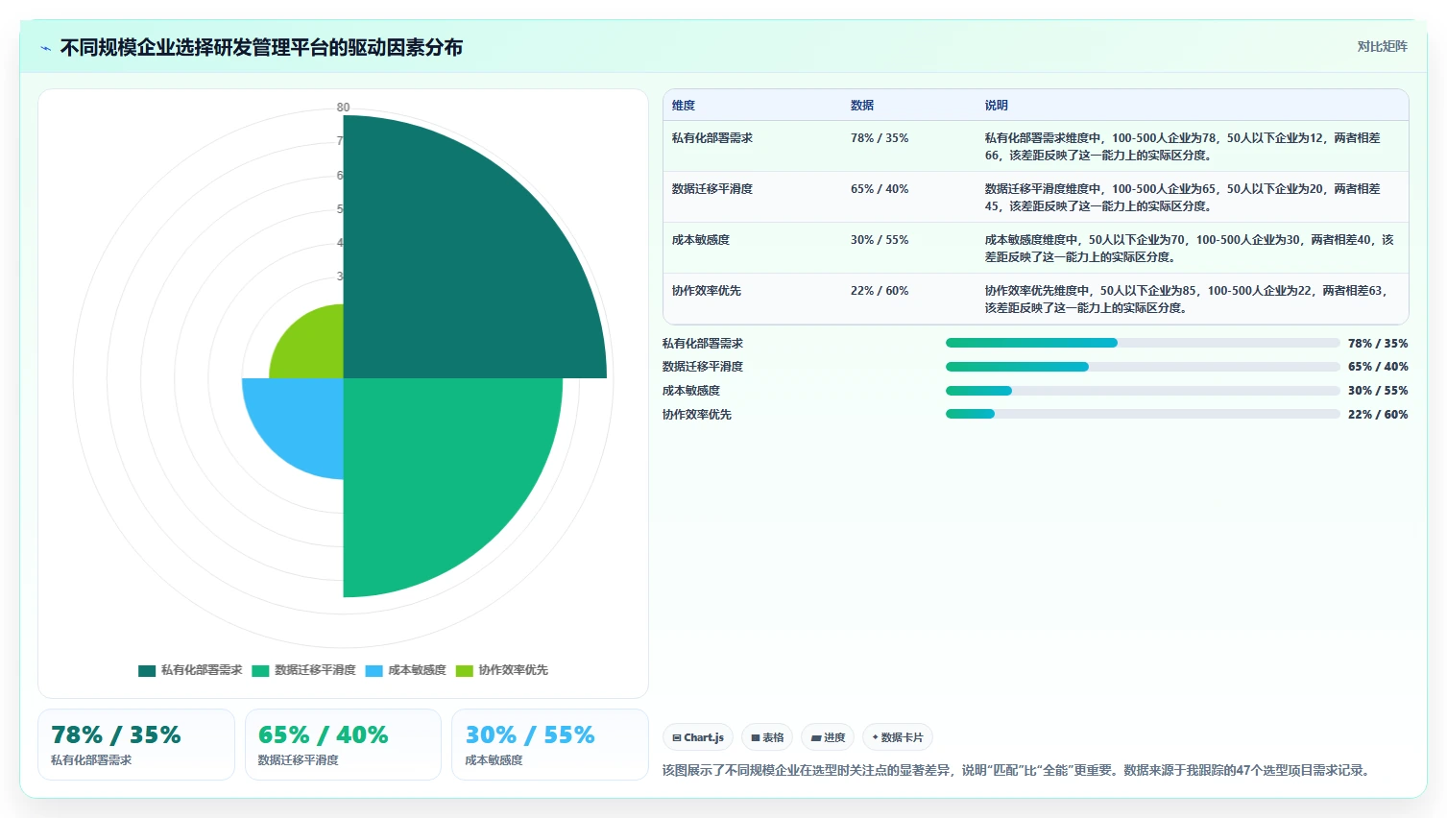Select the 表格 tag
This screenshot has width=1447, height=818.
(x=767, y=737)
